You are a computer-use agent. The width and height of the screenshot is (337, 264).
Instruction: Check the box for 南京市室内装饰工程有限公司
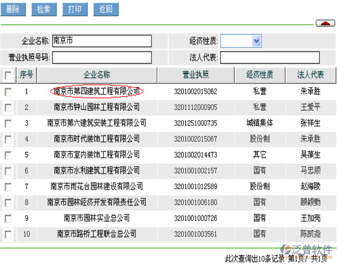pos(8,155)
